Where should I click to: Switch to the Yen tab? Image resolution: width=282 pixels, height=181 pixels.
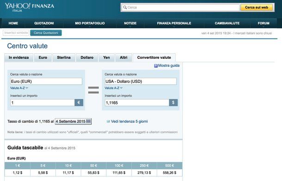pyautogui.click(x=106, y=57)
